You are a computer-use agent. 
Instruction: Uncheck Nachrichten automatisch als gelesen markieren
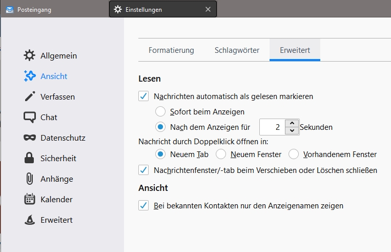pos(143,96)
